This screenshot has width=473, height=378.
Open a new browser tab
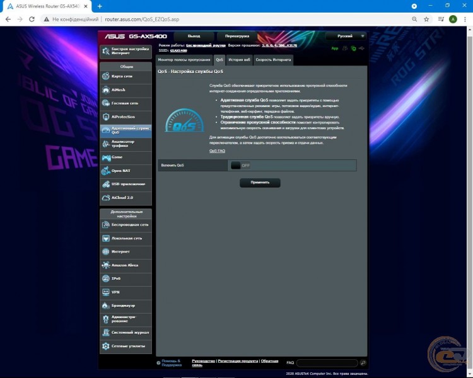100,6
